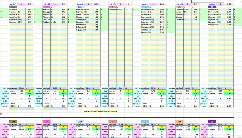
Task: Click the 54,17 прохідність percentage
Action: [x=55, y=124]
